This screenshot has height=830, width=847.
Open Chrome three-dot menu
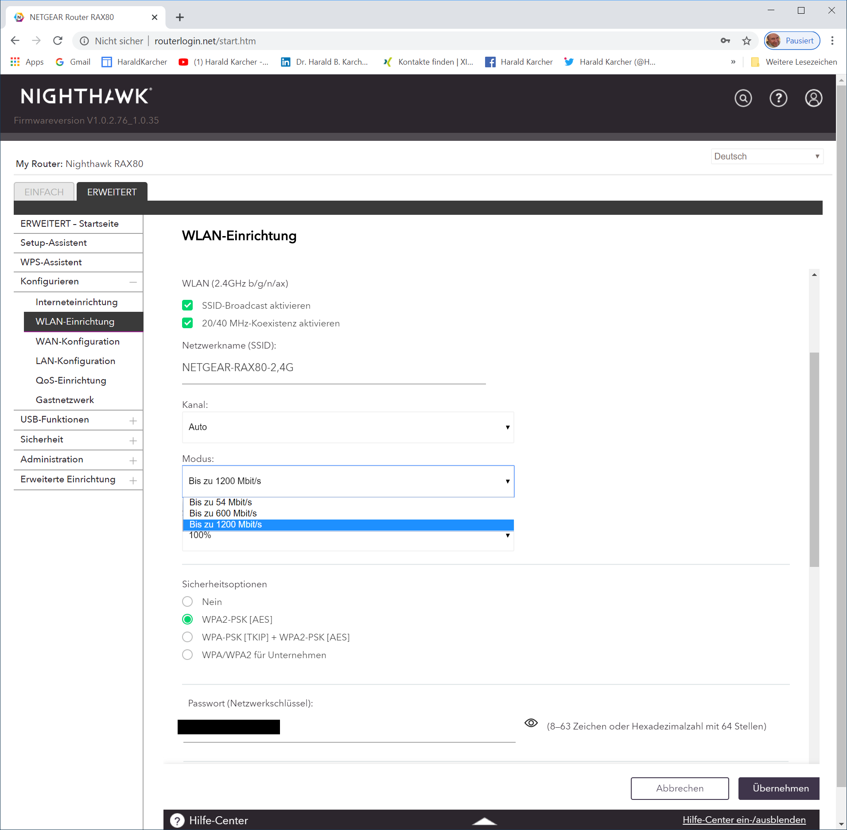click(832, 41)
